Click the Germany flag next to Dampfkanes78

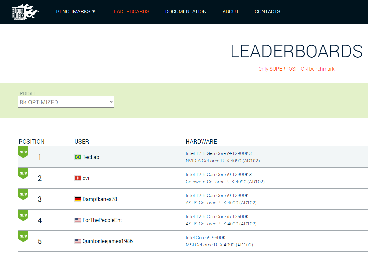click(x=78, y=199)
